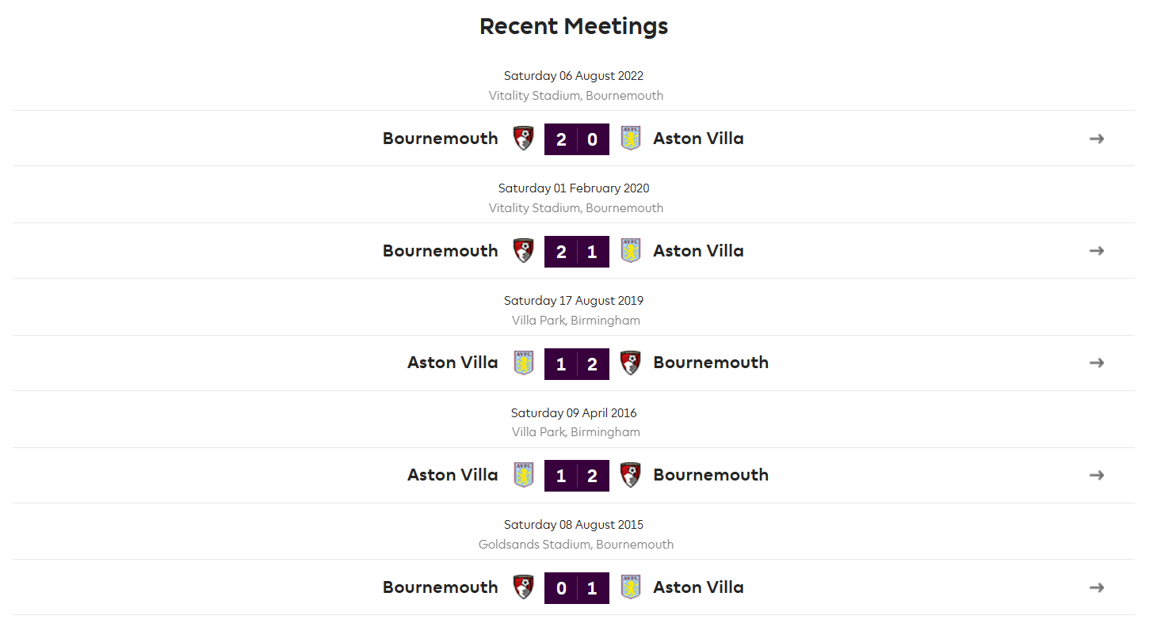Screen dimensions: 1157x642
Task: Click arrow icon for 17 August 2019 match
Action: pos(1097,363)
